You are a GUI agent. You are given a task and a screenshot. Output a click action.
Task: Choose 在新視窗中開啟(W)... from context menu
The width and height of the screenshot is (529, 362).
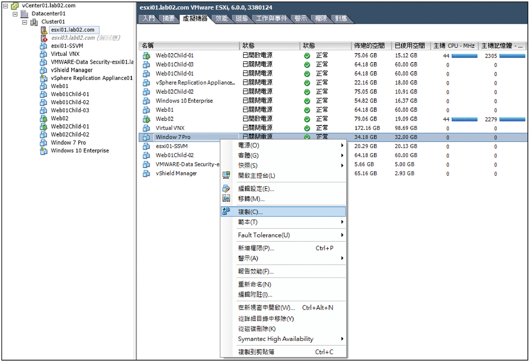click(283, 308)
